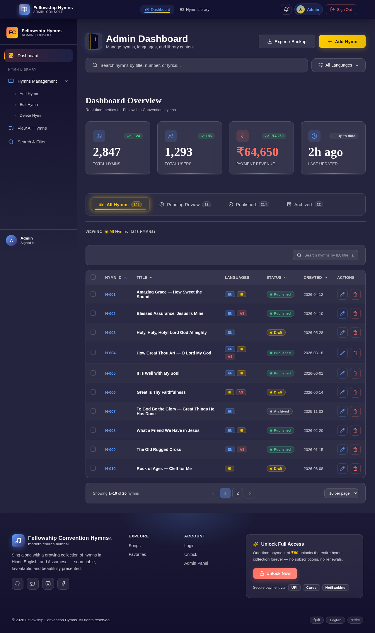Toggle the select-all checkbox in table header
Image resolution: width=375 pixels, height=633 pixels.
93,277
